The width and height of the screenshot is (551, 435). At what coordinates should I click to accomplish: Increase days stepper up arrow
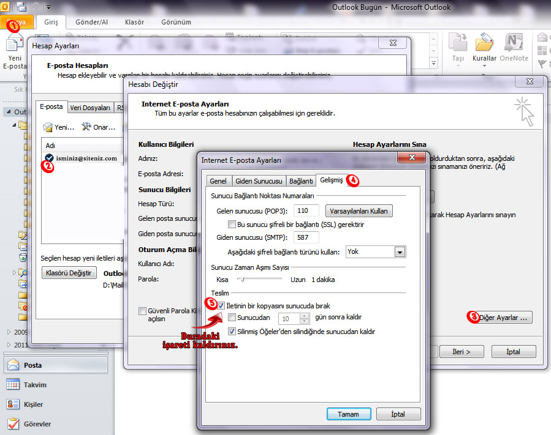(305, 316)
